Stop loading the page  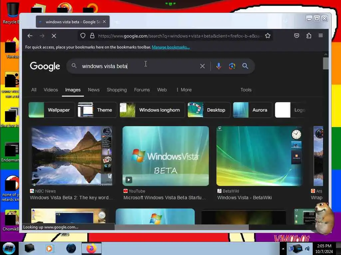pyautogui.click(x=54, y=36)
